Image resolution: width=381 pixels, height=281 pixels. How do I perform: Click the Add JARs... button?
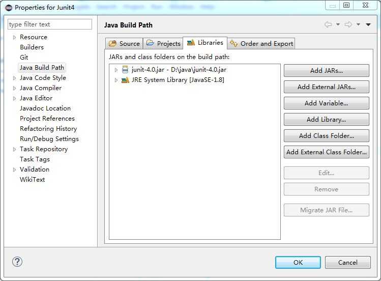(x=327, y=70)
